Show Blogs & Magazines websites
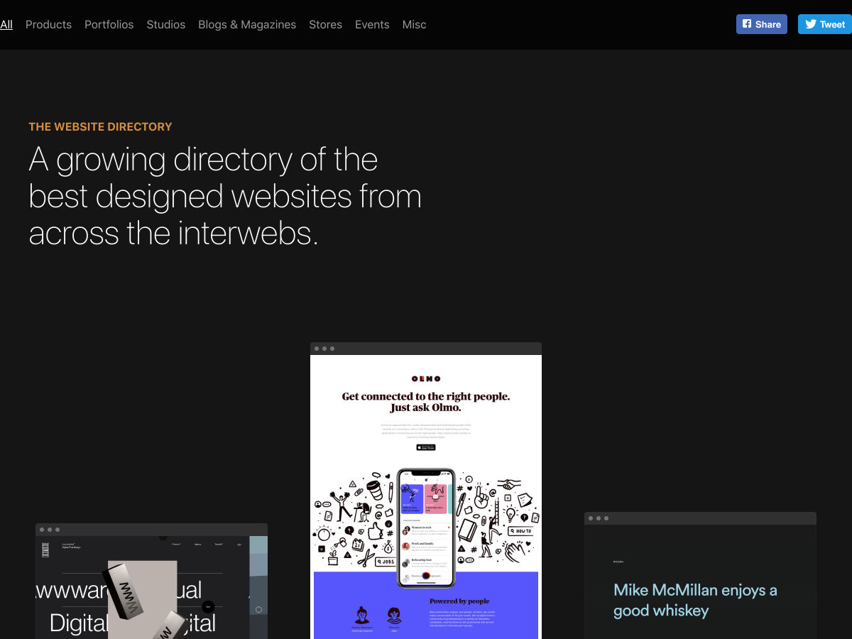The width and height of the screenshot is (852, 639). pos(247,24)
